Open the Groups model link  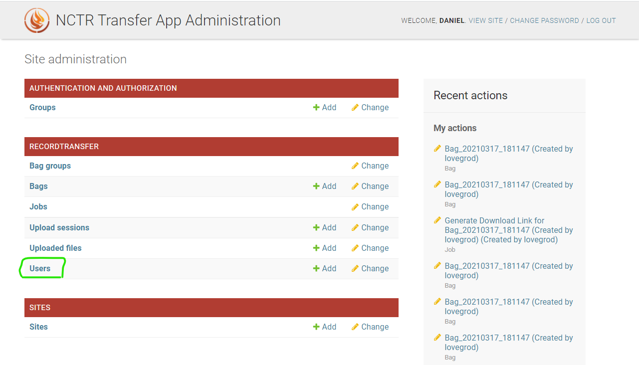(42, 107)
